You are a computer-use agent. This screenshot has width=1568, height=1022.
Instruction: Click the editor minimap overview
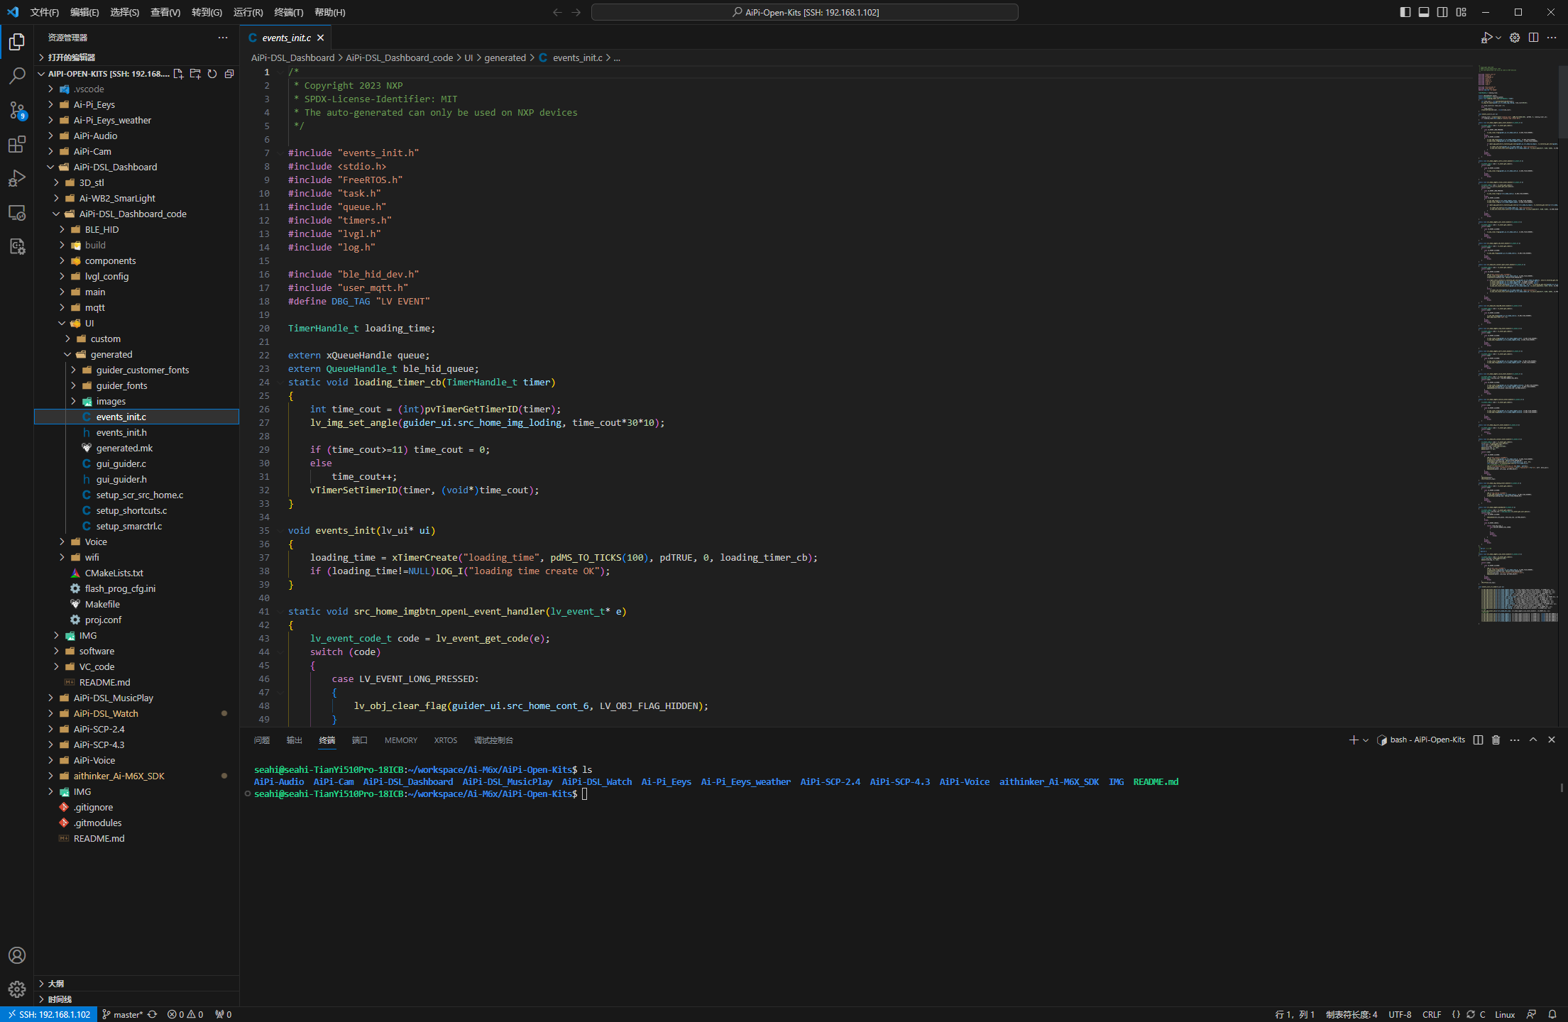point(1518,344)
